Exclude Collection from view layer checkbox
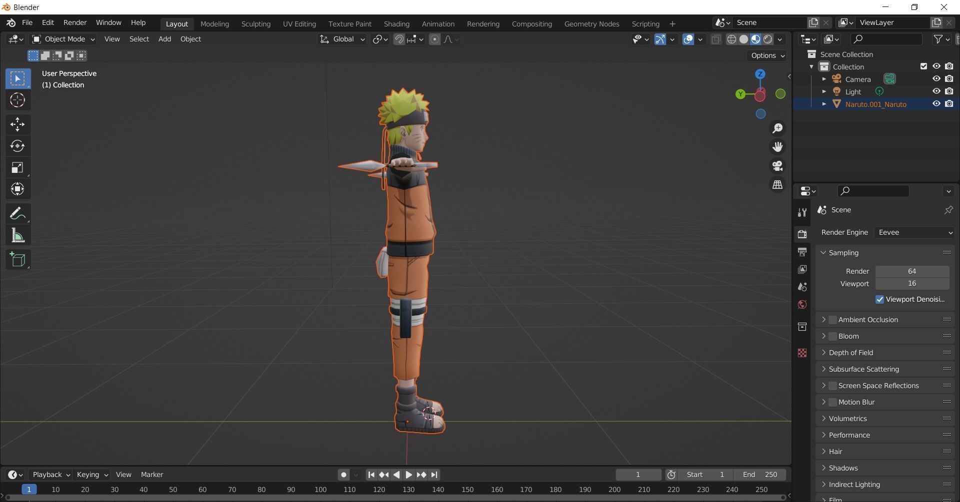 pos(923,66)
